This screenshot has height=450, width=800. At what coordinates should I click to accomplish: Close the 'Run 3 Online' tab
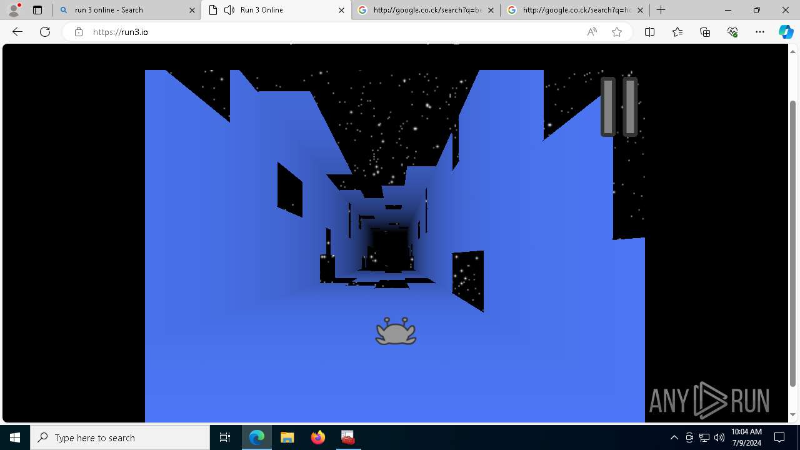(341, 10)
